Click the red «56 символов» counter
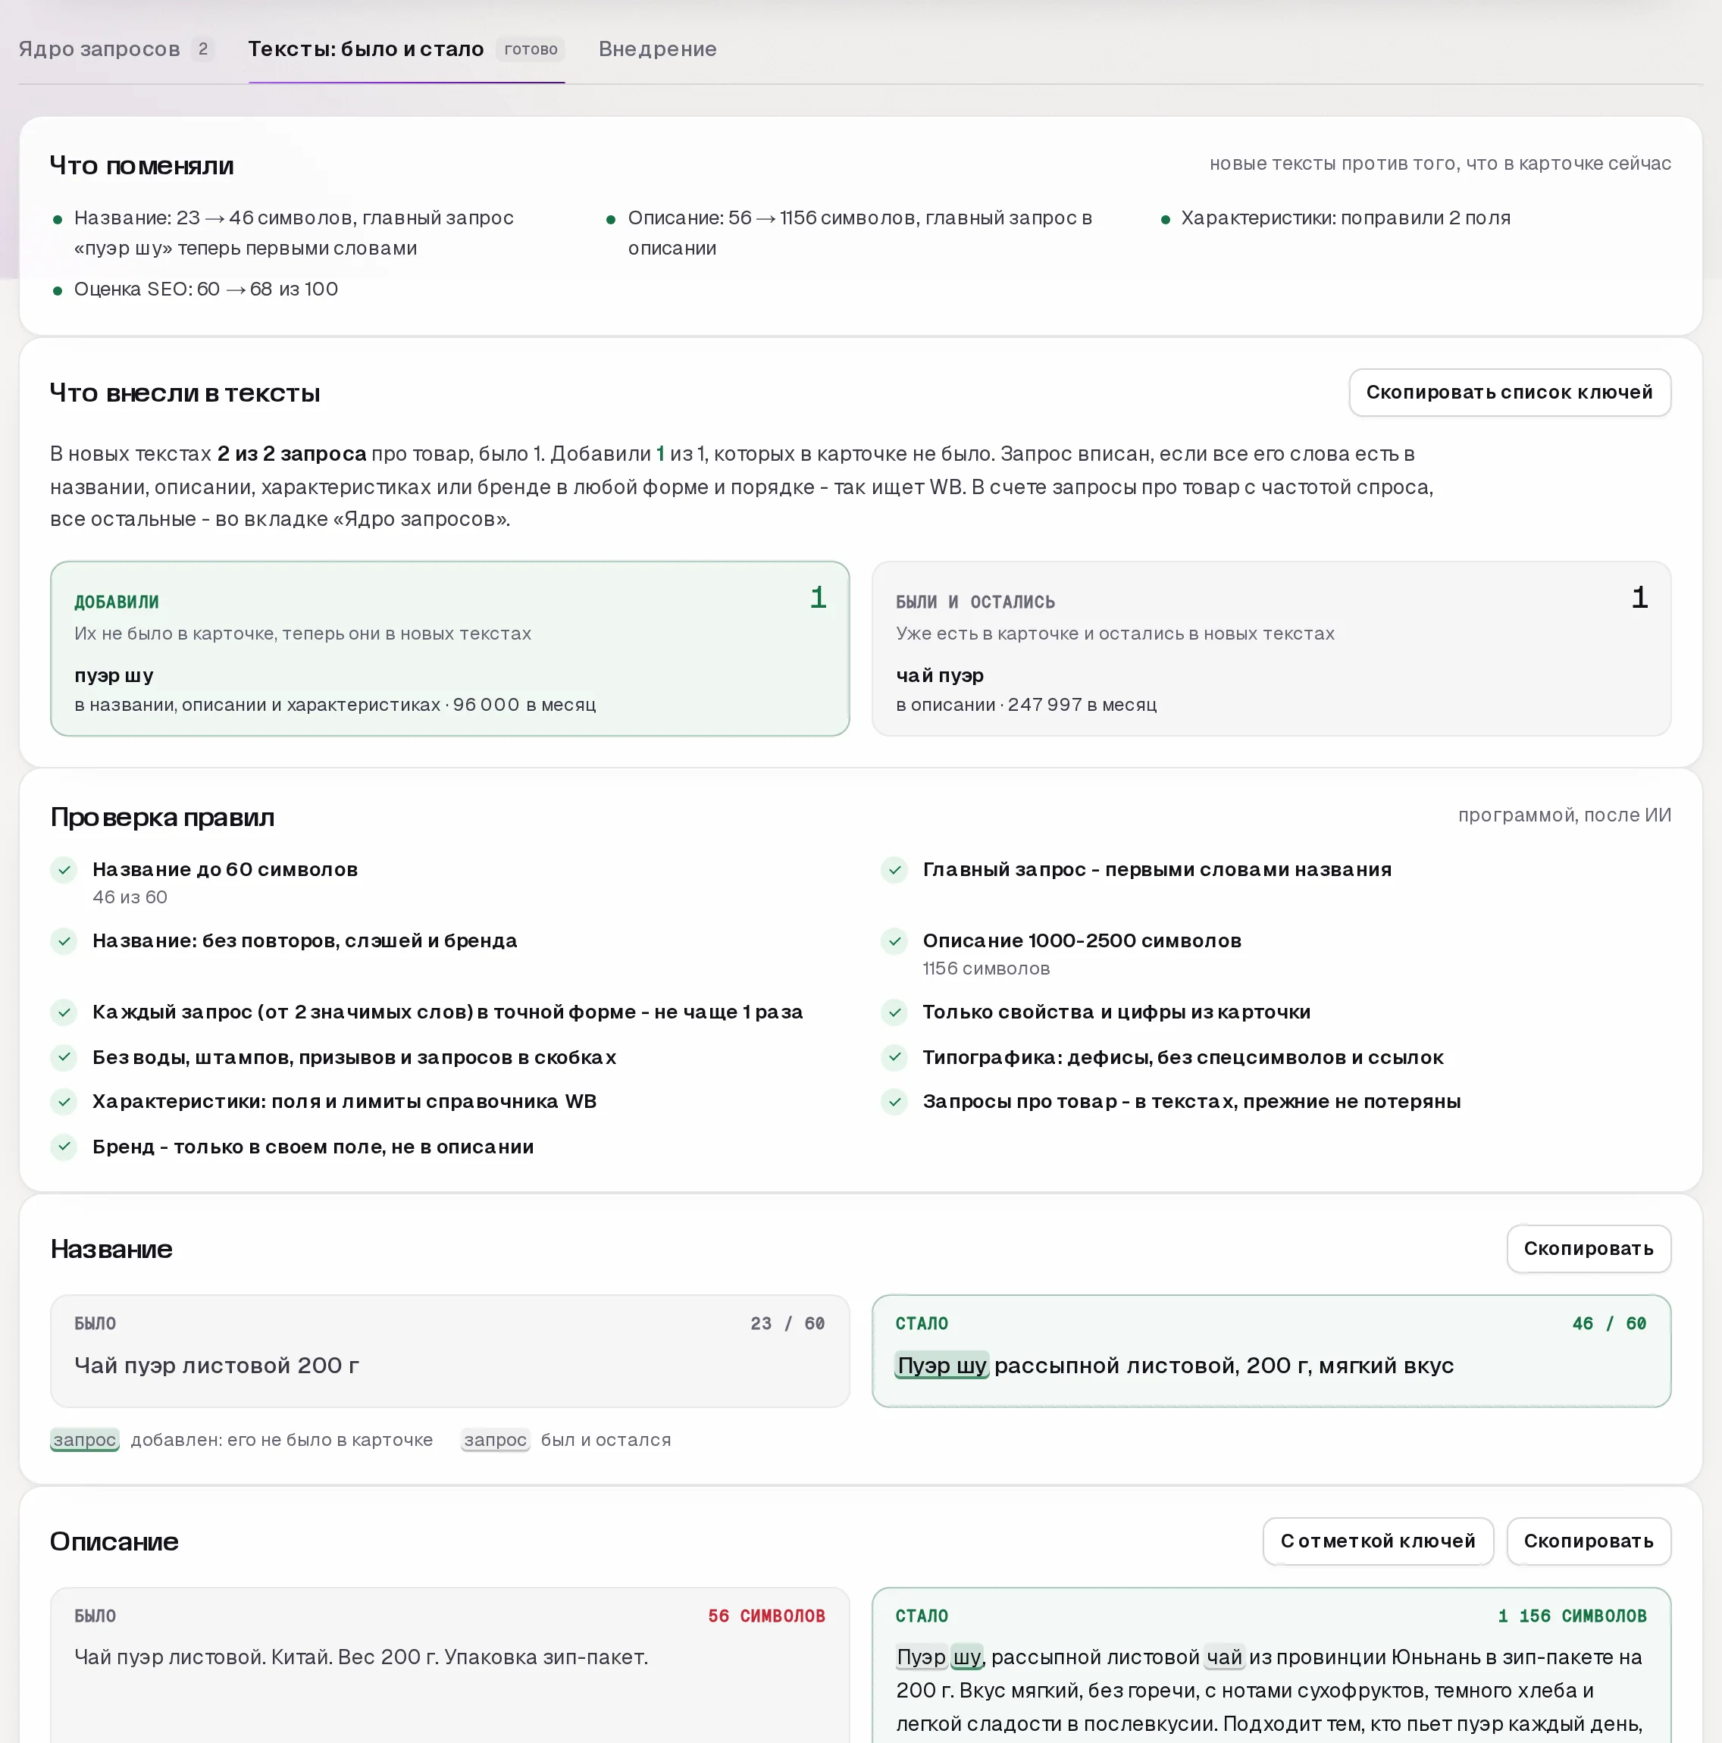Screen dimensions: 1722x1743 point(766,1616)
